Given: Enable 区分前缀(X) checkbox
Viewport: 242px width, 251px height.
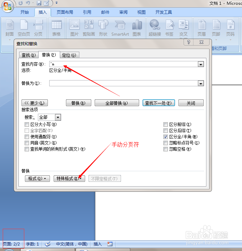Looking at the screenshot, I should pos(166,124).
